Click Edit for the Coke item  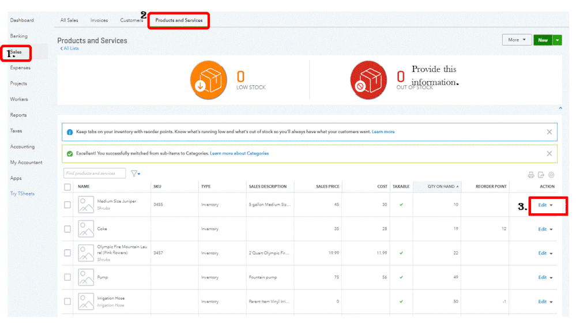coord(542,229)
